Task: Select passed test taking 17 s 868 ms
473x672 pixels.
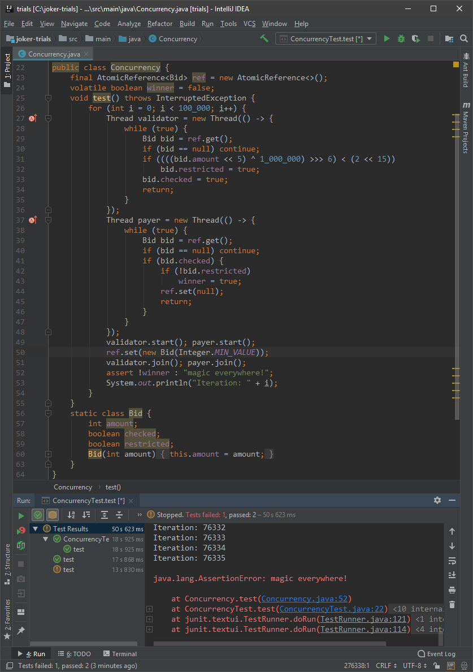Action: coord(68,560)
